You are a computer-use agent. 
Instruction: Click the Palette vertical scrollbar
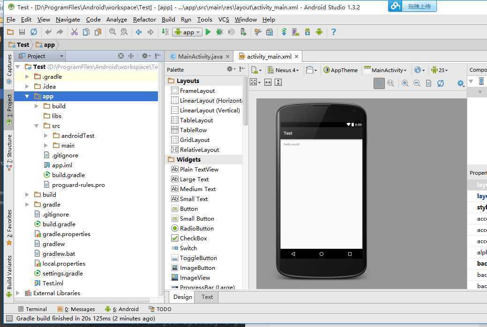point(245,101)
